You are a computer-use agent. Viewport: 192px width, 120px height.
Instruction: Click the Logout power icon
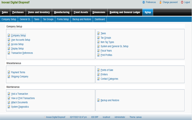(182, 2)
